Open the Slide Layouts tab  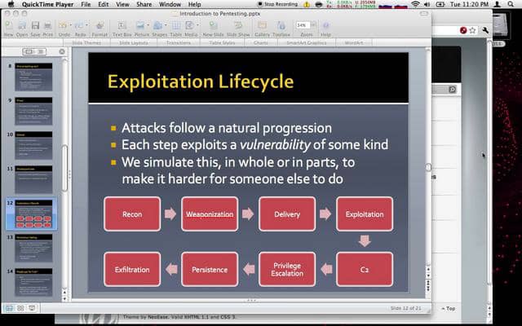134,43
